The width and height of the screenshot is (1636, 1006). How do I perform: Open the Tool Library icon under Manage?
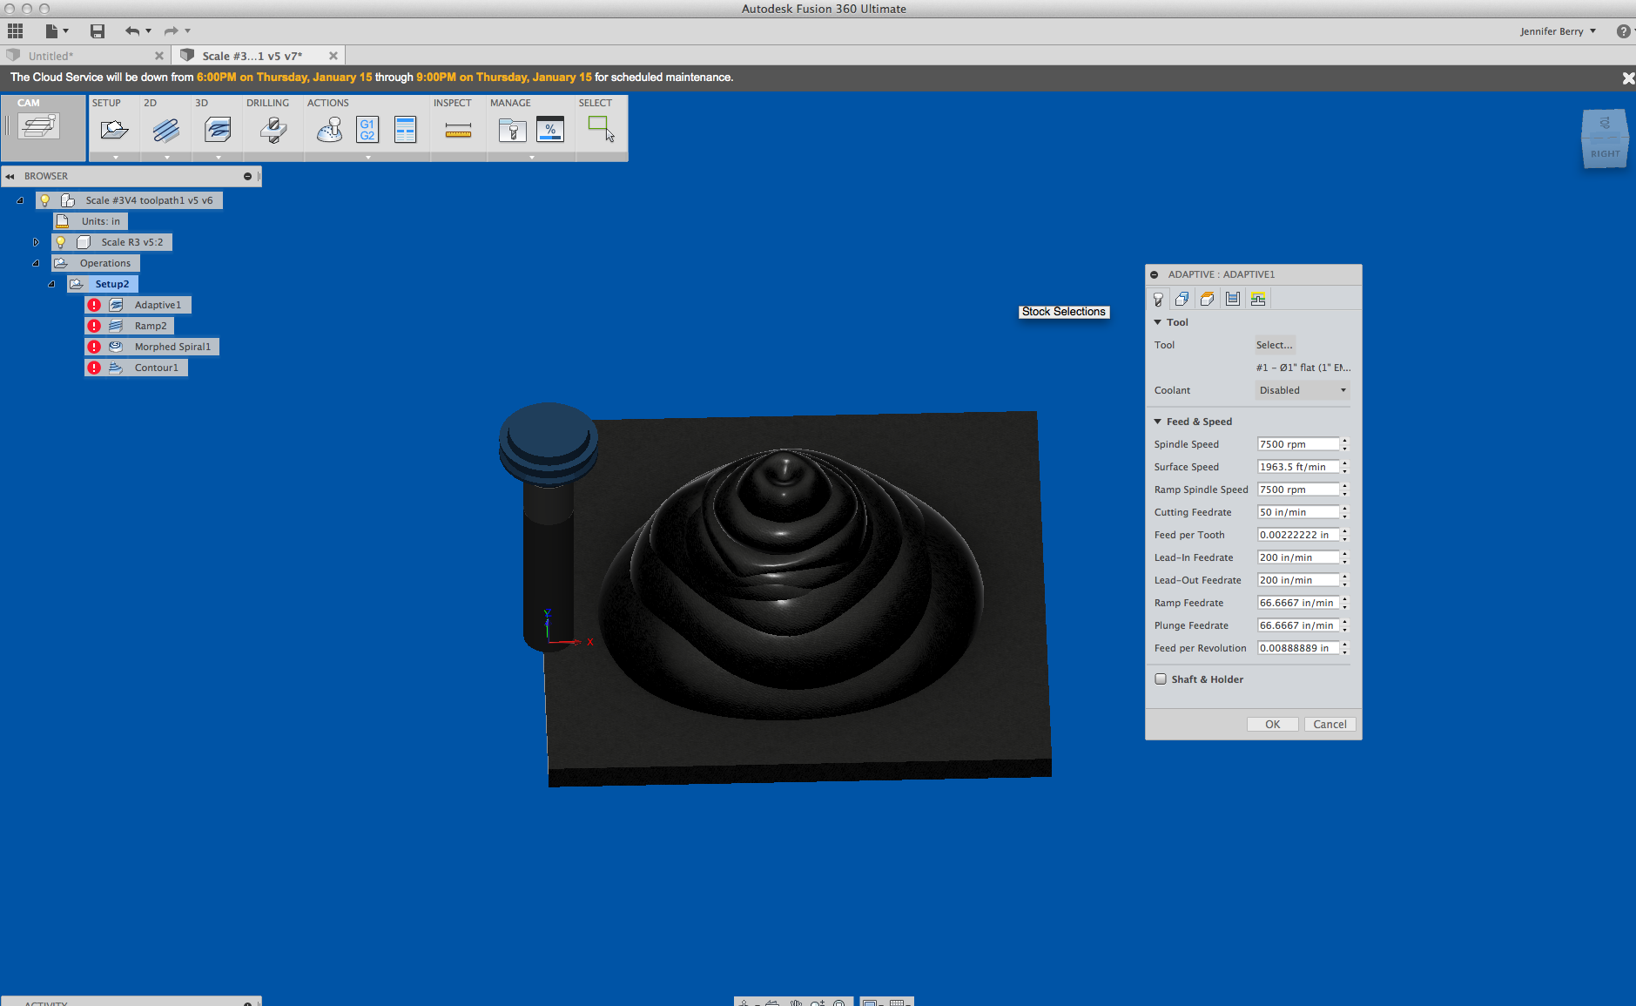tap(513, 131)
